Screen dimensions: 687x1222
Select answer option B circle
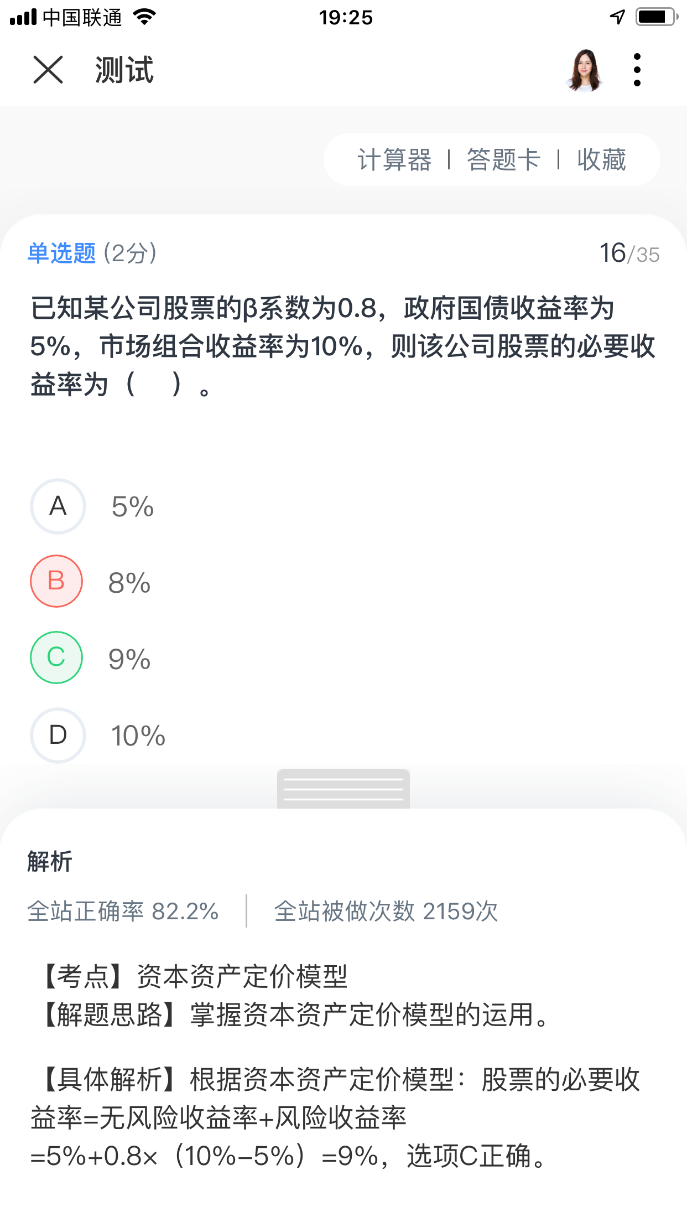pyautogui.click(x=56, y=581)
